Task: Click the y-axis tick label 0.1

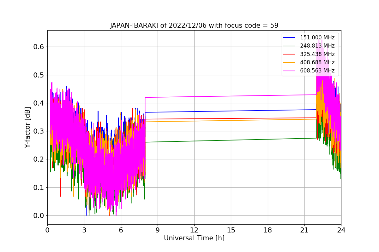Action: [39, 188]
